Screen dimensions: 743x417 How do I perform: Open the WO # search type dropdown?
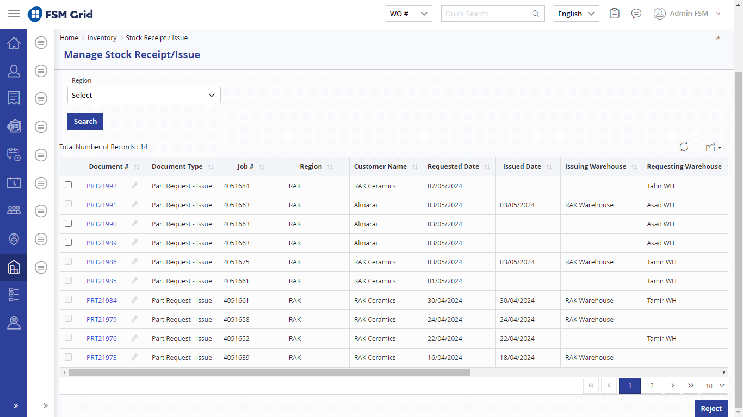click(408, 14)
